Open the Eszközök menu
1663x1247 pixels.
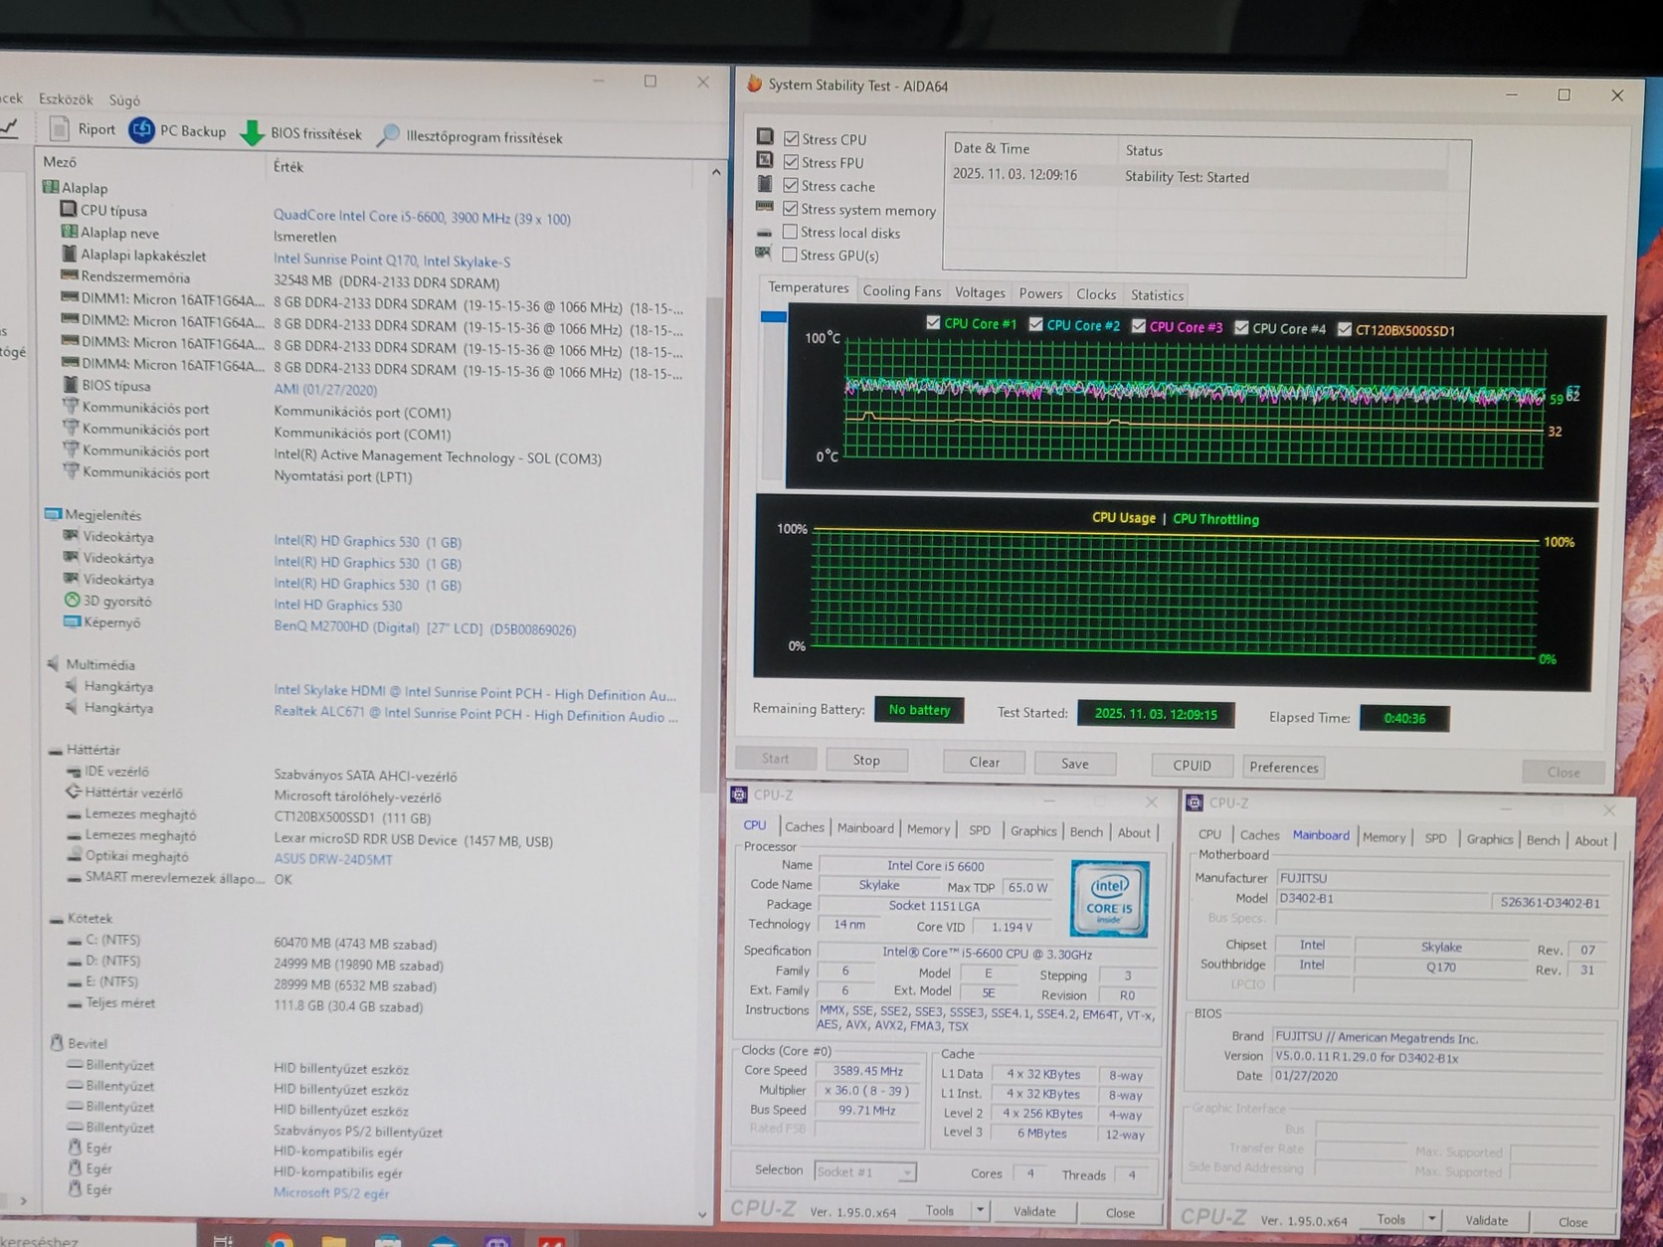pyautogui.click(x=66, y=99)
